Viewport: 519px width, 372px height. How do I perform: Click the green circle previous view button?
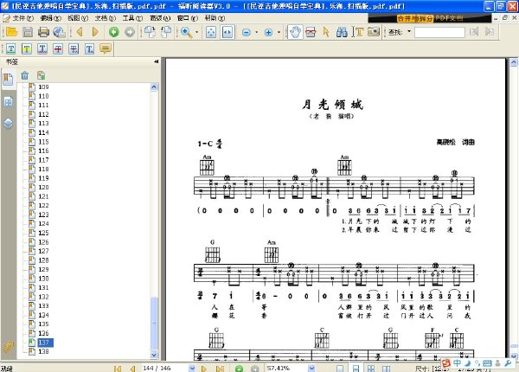point(114,32)
